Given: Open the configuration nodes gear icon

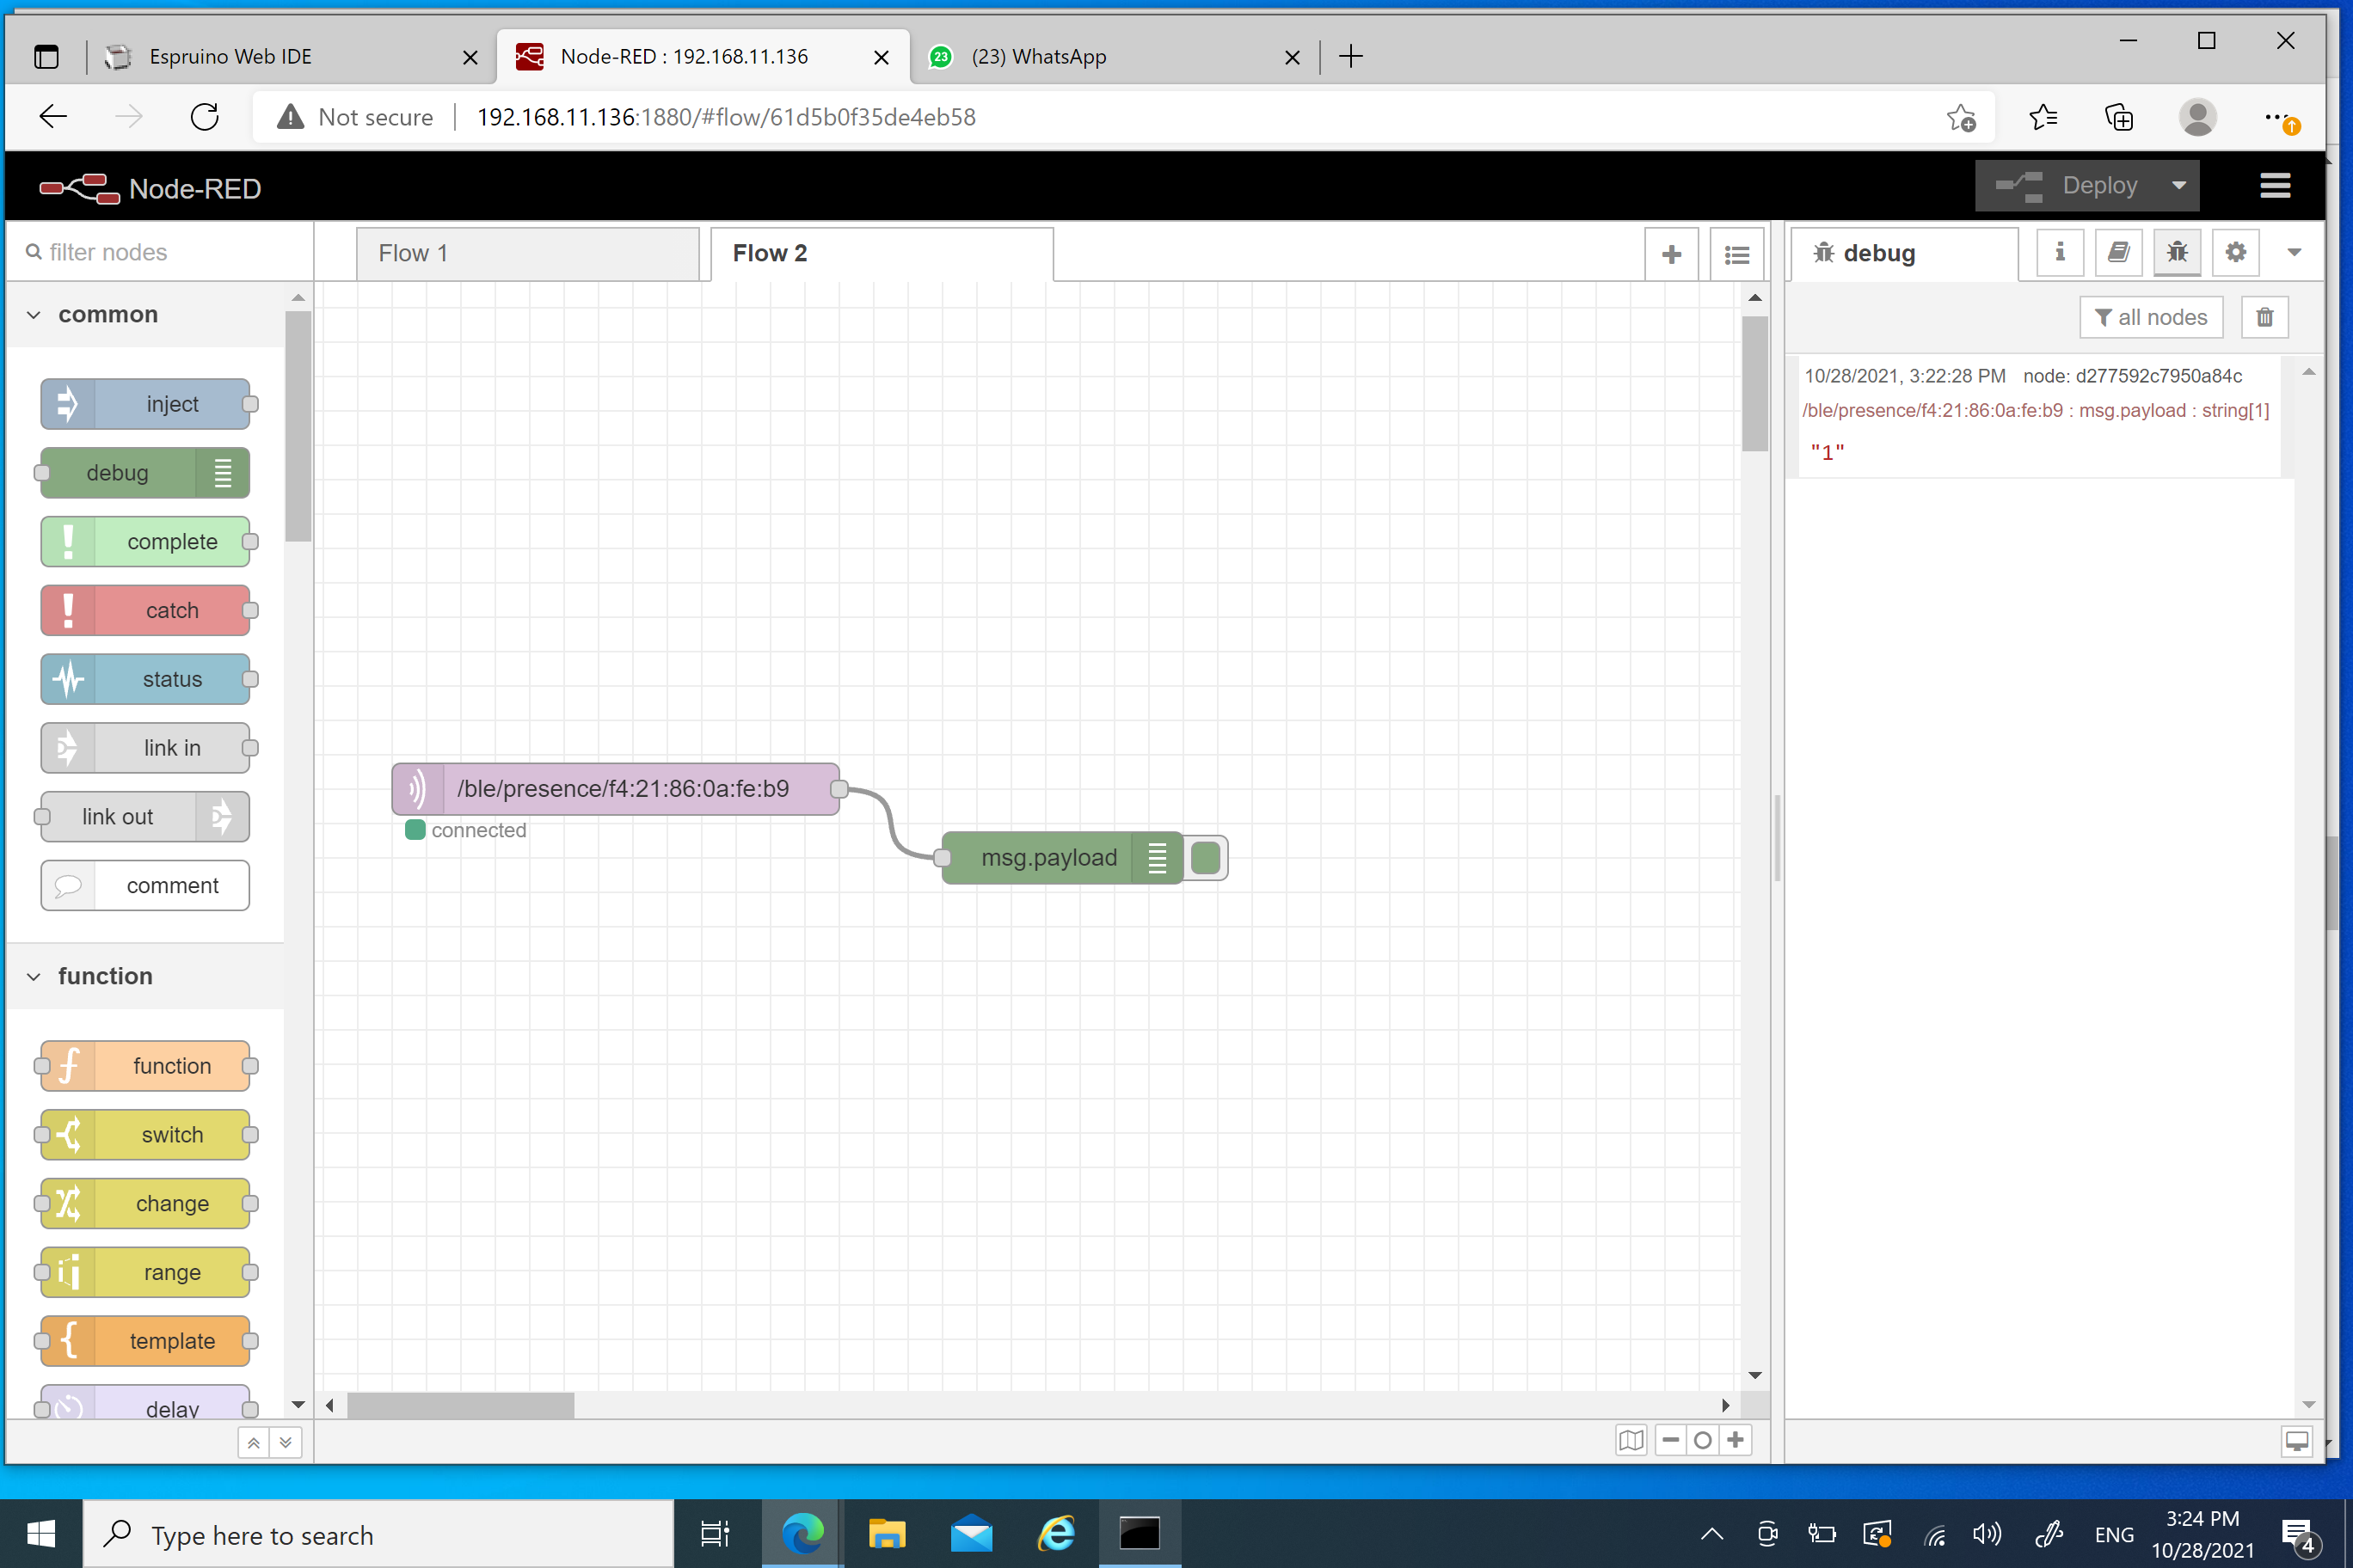Looking at the screenshot, I should [2236, 253].
